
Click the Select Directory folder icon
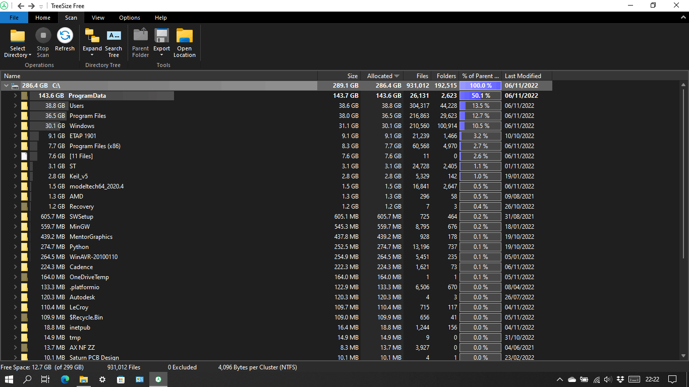(18, 36)
